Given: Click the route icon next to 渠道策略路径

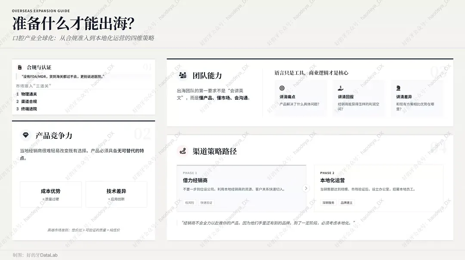Looking at the screenshot, I should pyautogui.click(x=183, y=151).
